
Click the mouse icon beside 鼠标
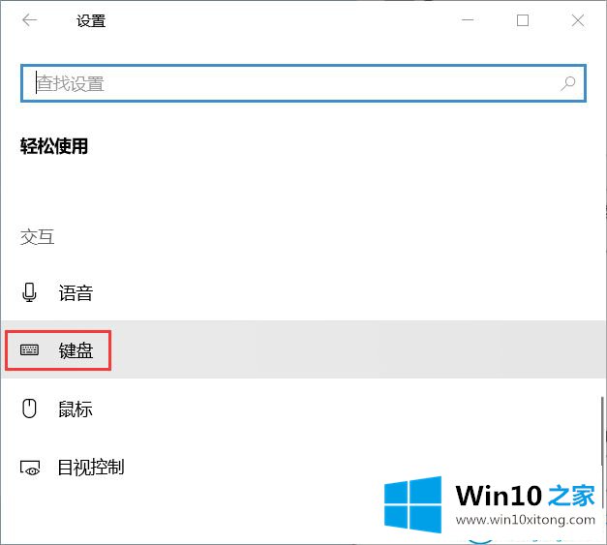point(29,409)
